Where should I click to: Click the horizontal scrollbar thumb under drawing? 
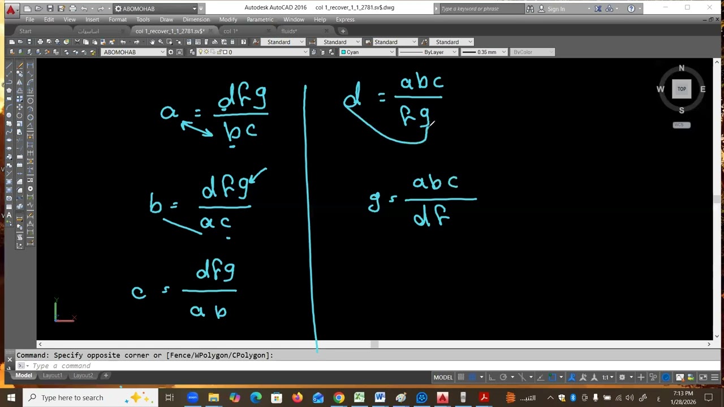click(374, 344)
